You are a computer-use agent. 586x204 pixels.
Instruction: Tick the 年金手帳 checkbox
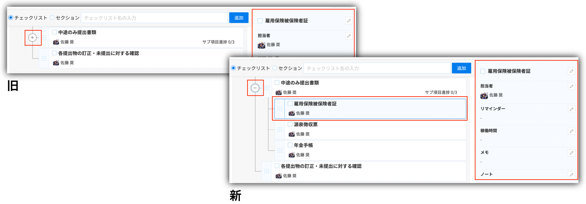point(290,145)
